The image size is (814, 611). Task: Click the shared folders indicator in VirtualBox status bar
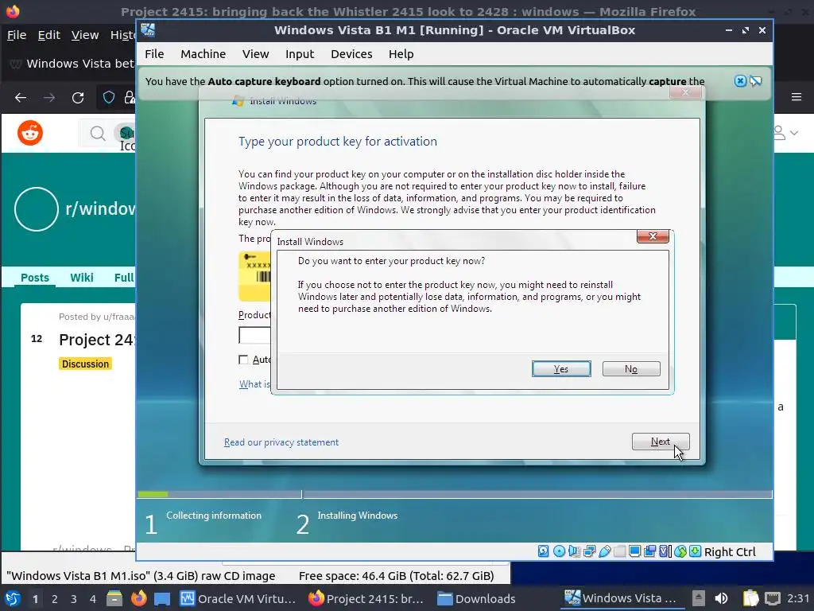[x=619, y=551]
